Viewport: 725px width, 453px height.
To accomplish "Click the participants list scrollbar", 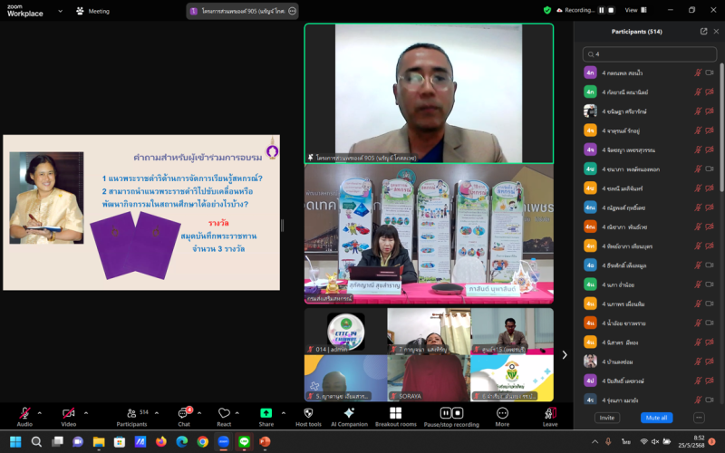I will pos(721,127).
